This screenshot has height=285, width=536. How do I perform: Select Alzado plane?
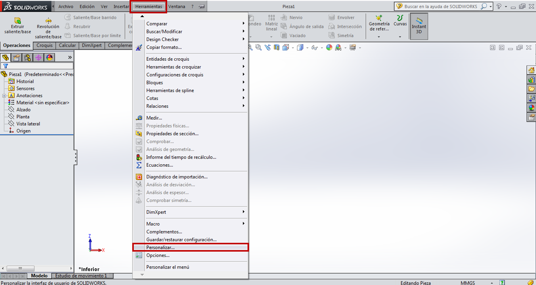(20, 110)
